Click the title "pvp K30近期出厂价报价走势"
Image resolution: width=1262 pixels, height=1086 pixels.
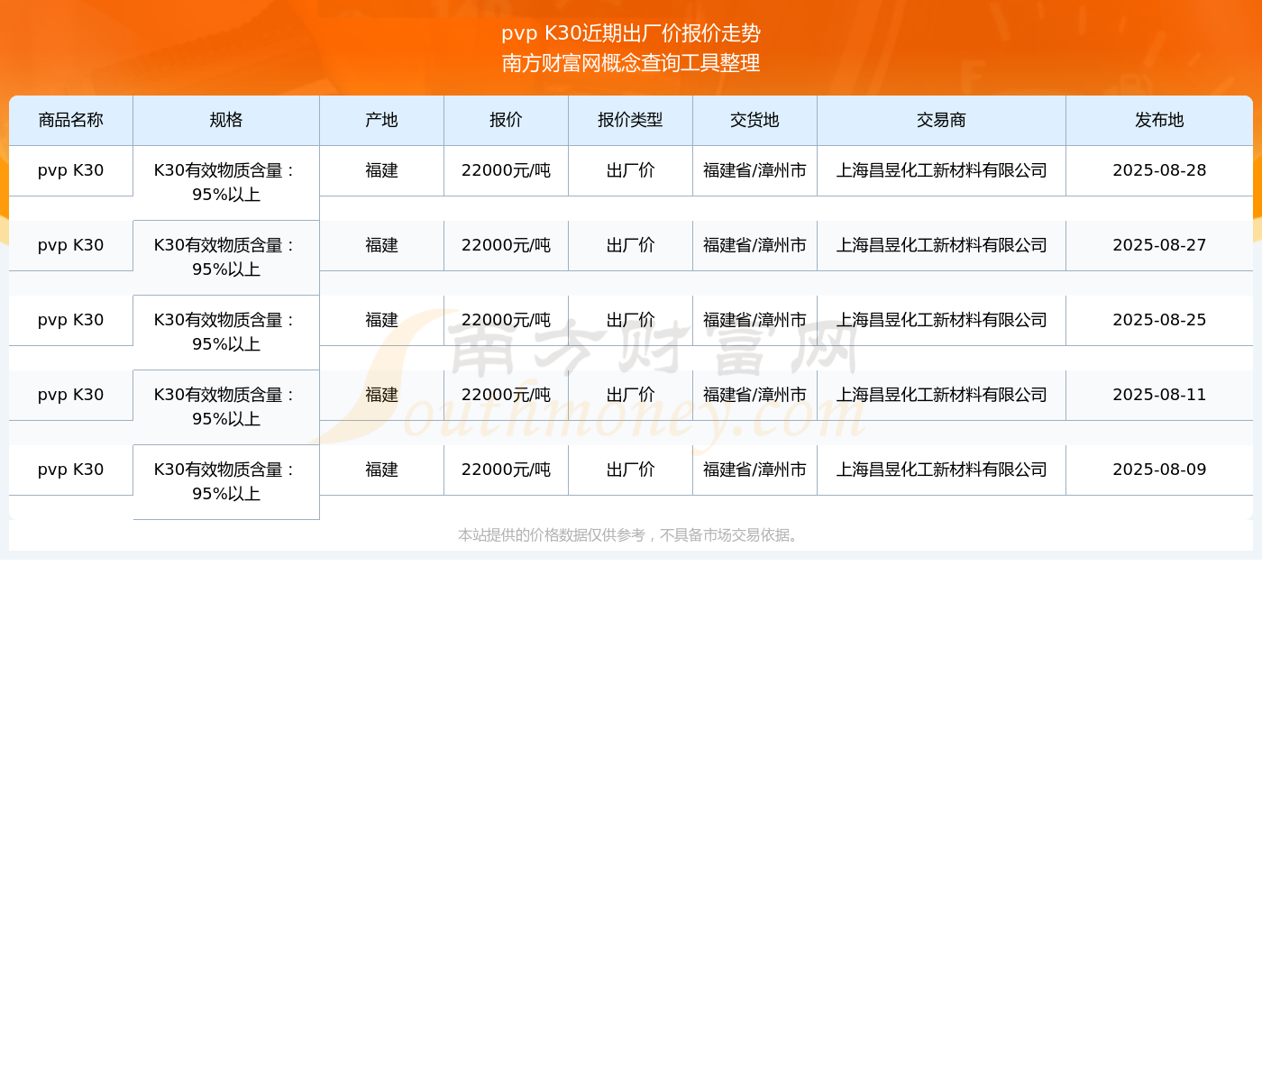tap(631, 33)
